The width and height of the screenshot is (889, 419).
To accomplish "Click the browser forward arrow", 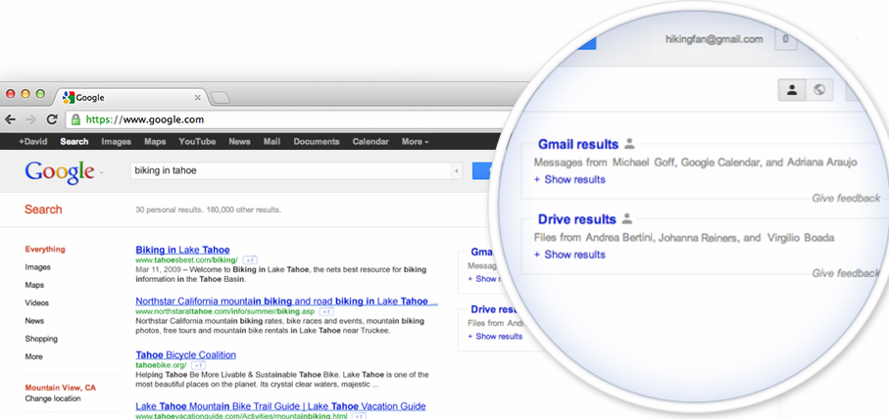I will point(31,119).
